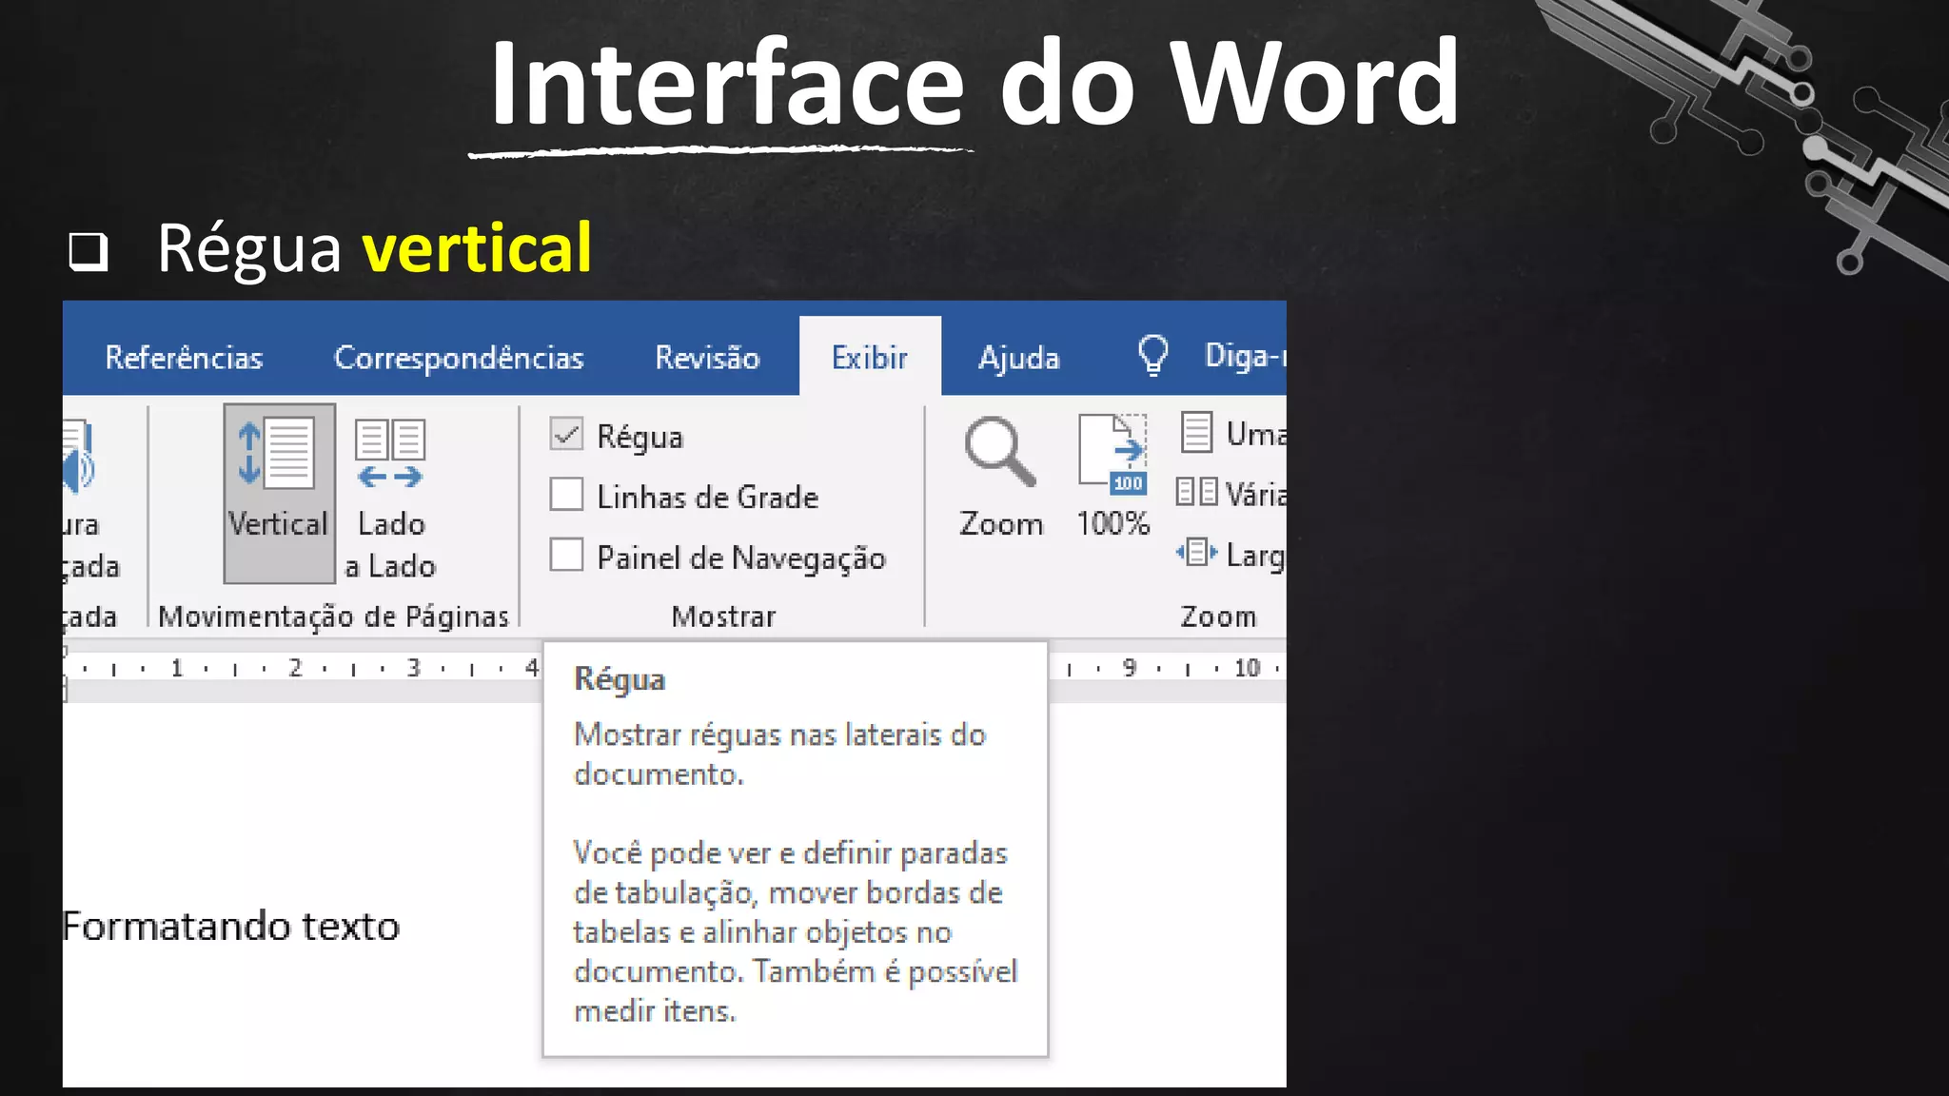The height and width of the screenshot is (1096, 1949).
Task: Click the Largura da Página icon
Action: (x=1196, y=553)
